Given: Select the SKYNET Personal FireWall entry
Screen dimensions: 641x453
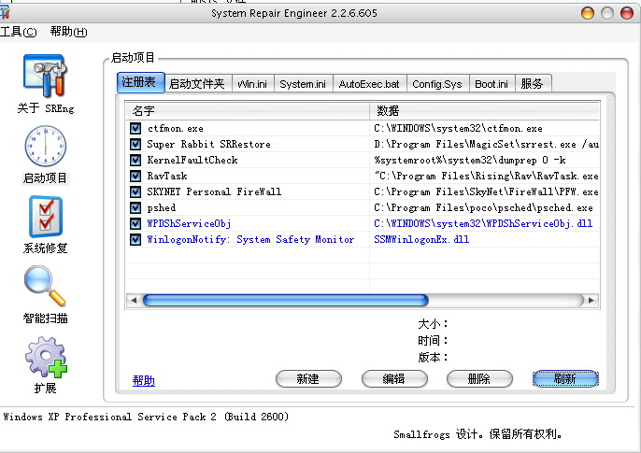Looking at the screenshot, I should 214,192.
